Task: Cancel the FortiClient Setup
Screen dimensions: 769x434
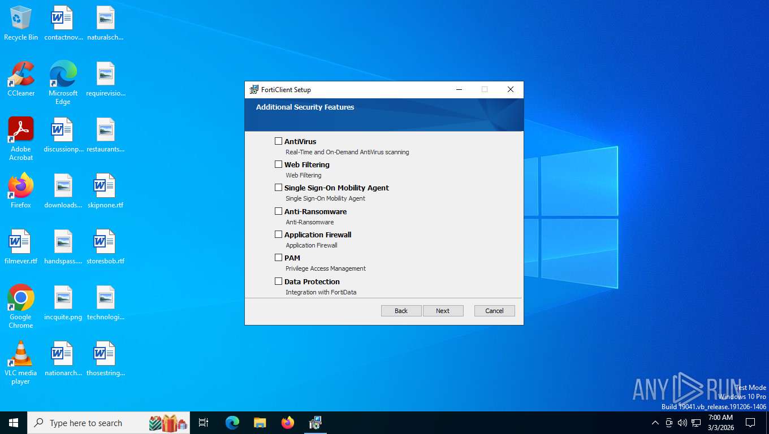Action: 494,311
